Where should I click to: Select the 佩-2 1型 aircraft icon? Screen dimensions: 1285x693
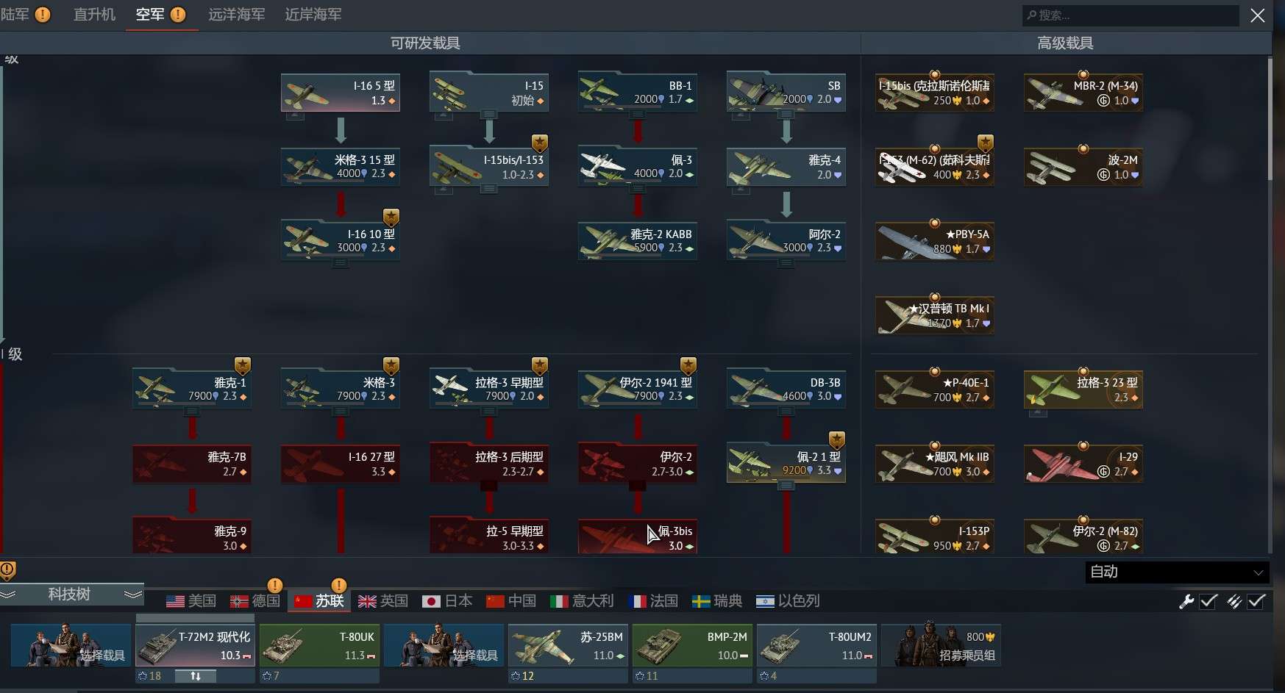(x=786, y=463)
